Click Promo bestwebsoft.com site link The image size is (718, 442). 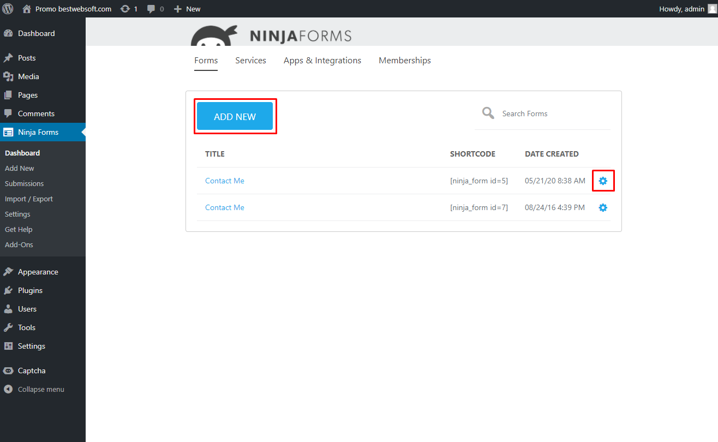(73, 9)
